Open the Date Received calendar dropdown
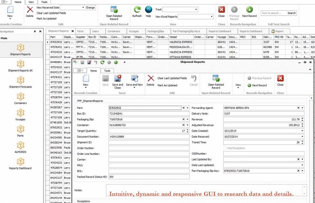The width and height of the screenshot is (315, 203). click(302, 137)
